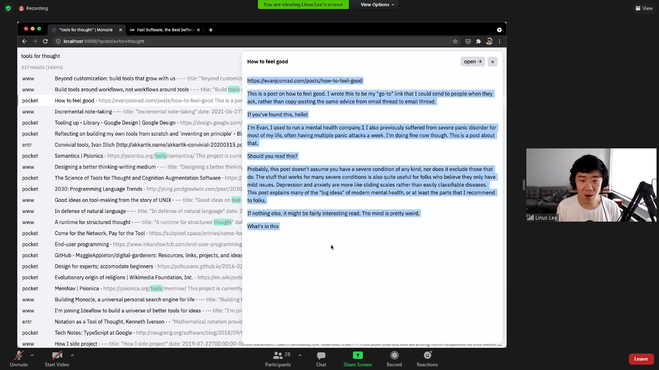Change layout using the View button
This screenshot has width=659, height=370.
click(x=644, y=8)
